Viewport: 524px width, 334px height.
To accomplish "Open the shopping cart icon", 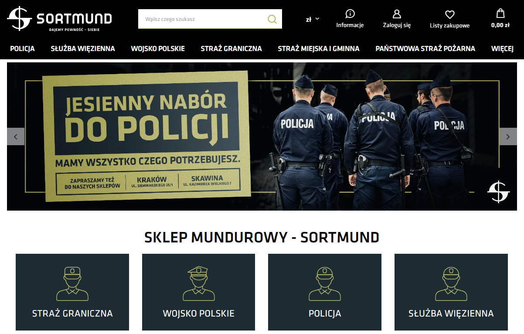I will pos(500,14).
